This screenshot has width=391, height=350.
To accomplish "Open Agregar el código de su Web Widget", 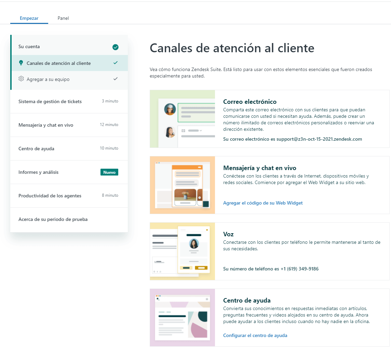I will point(262,203).
